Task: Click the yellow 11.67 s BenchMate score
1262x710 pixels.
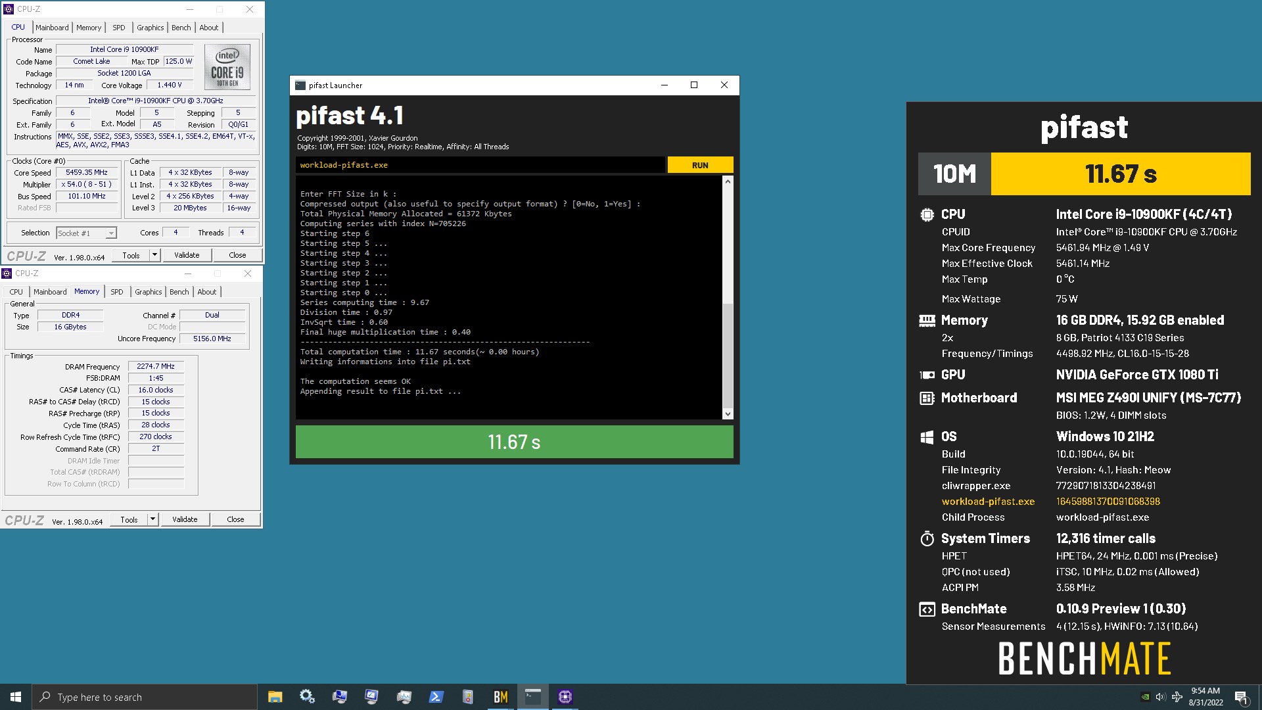Action: 1121,174
